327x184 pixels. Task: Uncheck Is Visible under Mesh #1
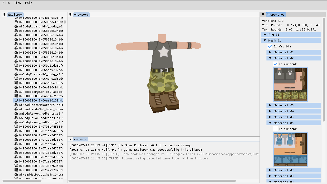click(270, 46)
